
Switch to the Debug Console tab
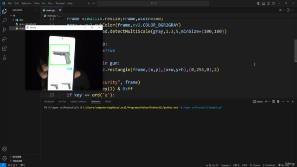(x=78, y=102)
